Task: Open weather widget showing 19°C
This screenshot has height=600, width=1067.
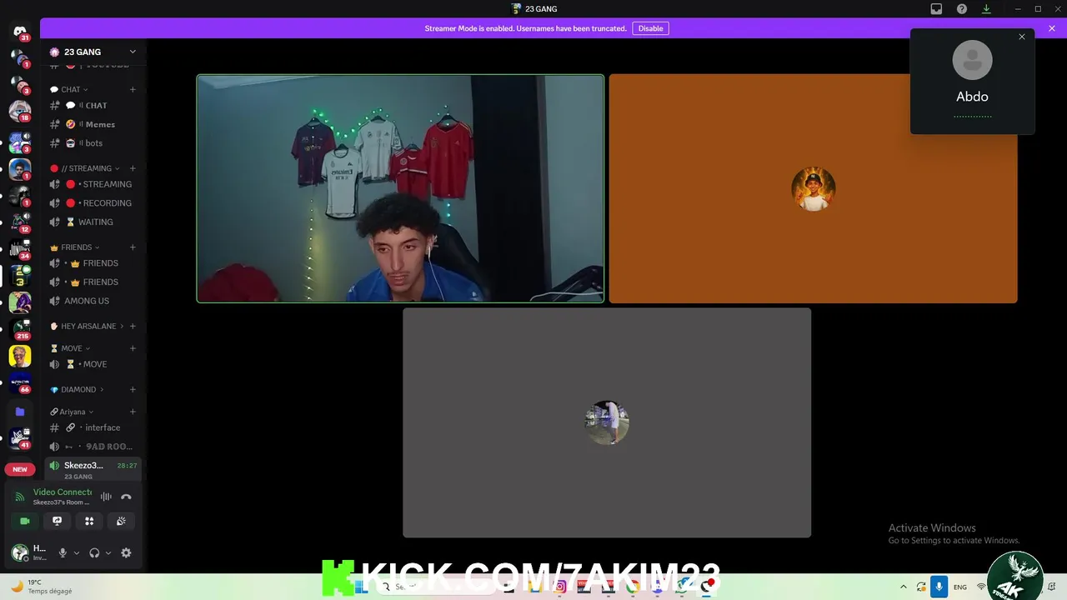Action: tap(41, 587)
